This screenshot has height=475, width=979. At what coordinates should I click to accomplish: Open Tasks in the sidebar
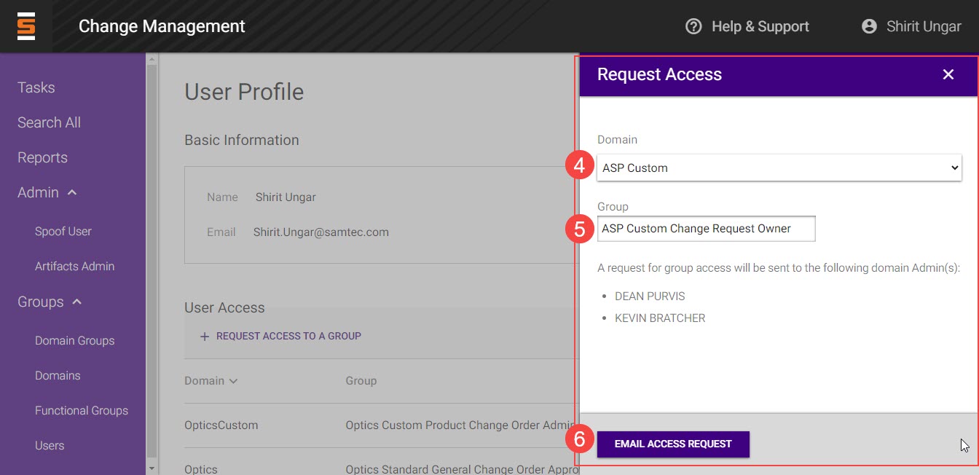pos(36,87)
